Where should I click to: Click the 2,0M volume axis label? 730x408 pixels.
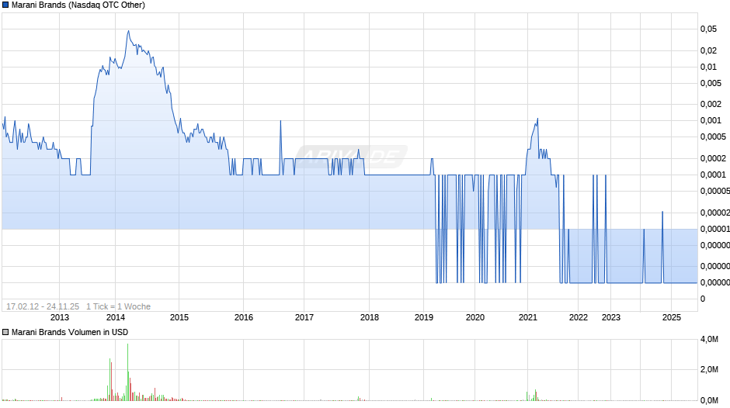point(709,370)
